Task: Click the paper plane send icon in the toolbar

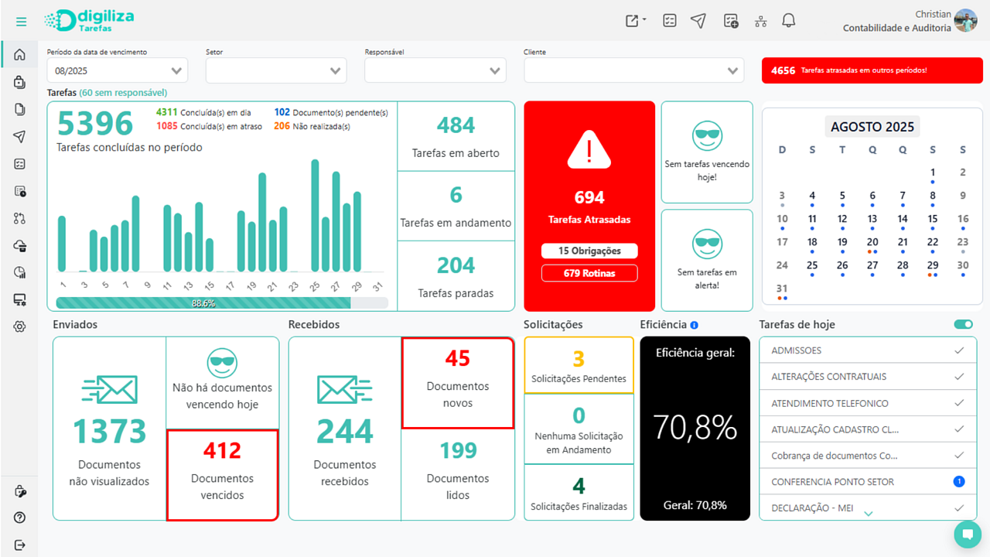Action: coord(698,21)
